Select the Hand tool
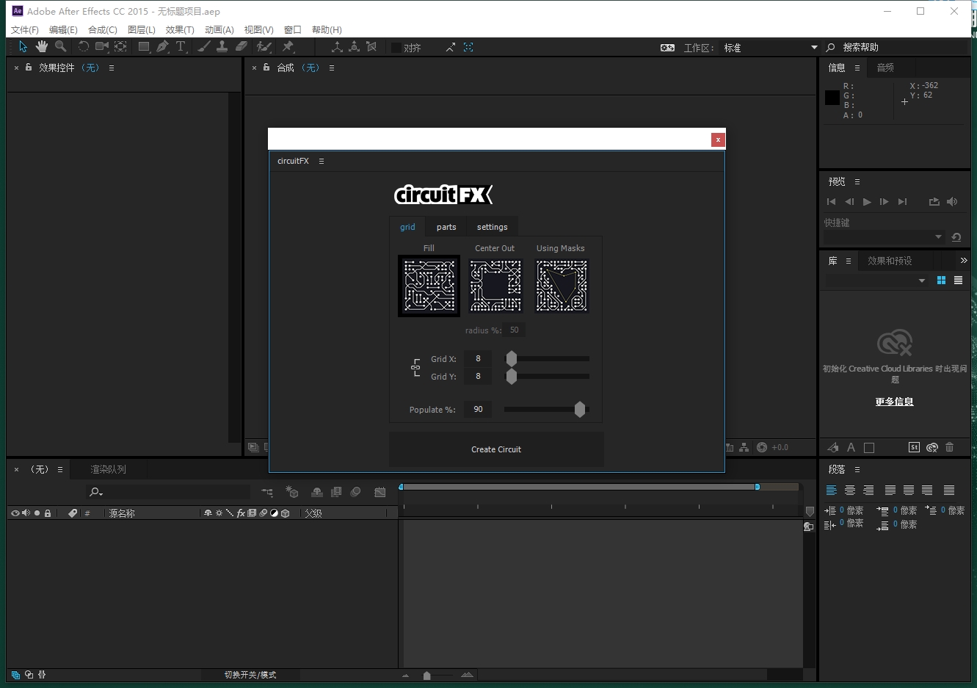The width and height of the screenshot is (977, 688). (42, 47)
